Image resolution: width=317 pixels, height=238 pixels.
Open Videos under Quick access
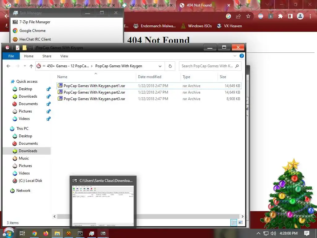[24, 119]
